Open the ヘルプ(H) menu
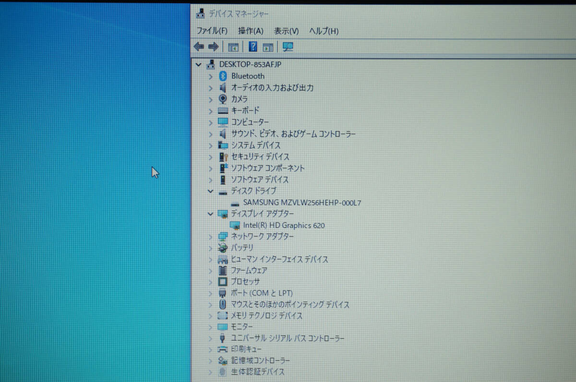The width and height of the screenshot is (576, 382). [324, 31]
